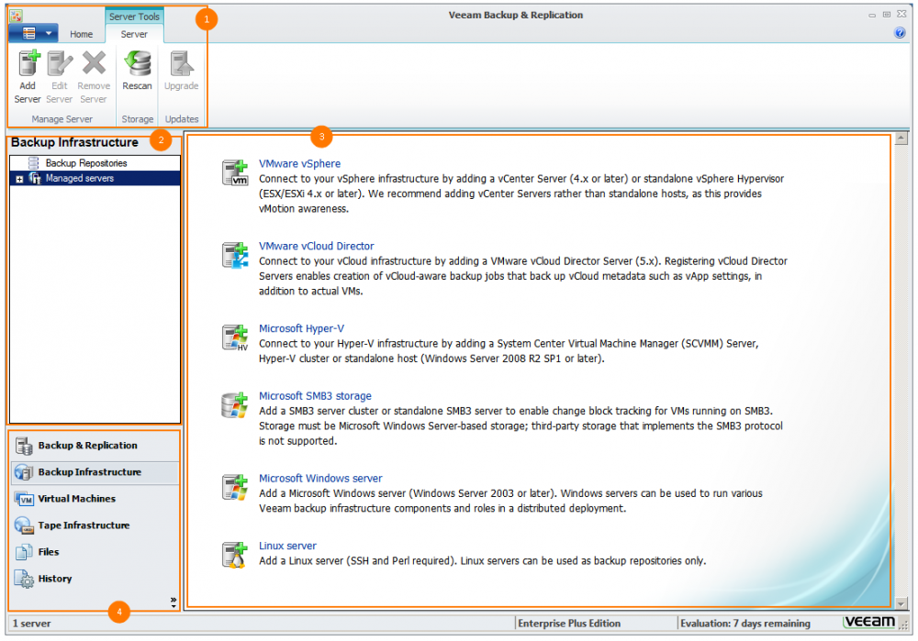Open the main application menu button
The height and width of the screenshot is (641, 918).
point(33,33)
